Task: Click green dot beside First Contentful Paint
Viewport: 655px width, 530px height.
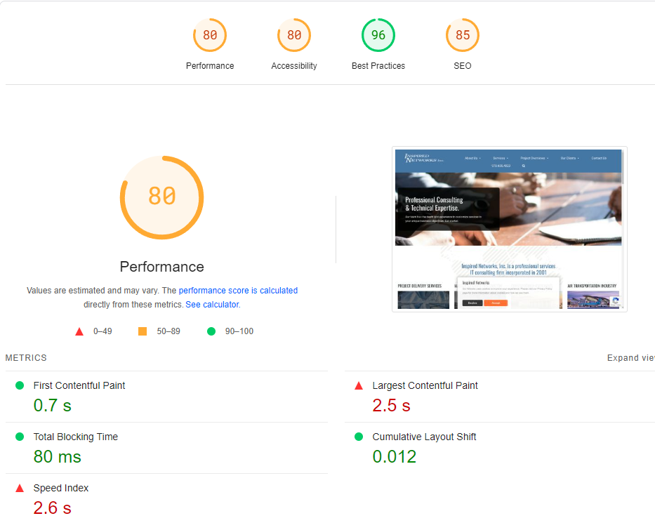Action: click(20, 385)
